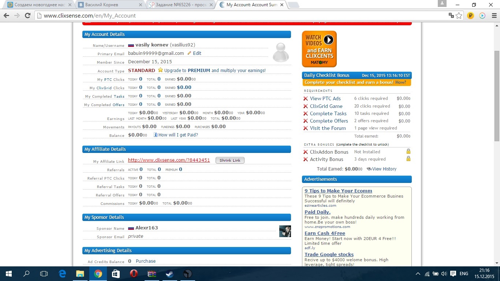Image resolution: width=500 pixels, height=281 pixels.
Task: Select the 'My Account: Account Sum' tab
Action: point(251,5)
